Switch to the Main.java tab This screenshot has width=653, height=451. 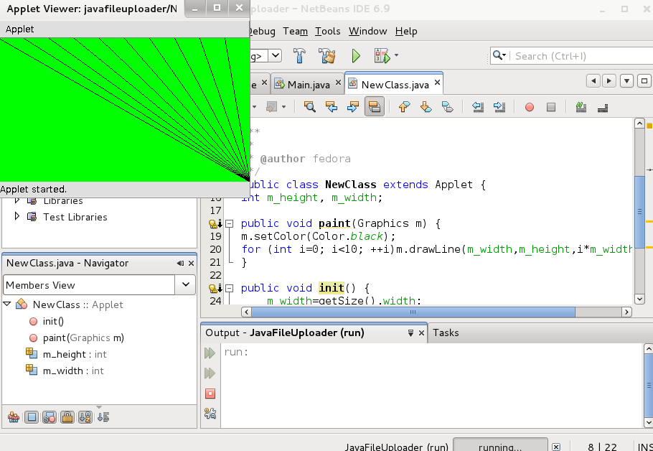(309, 85)
